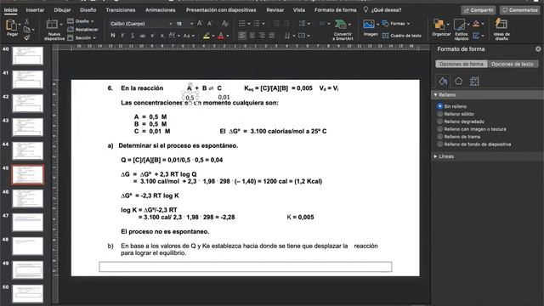Open the Presentación con diapositivas tab

click(x=221, y=10)
